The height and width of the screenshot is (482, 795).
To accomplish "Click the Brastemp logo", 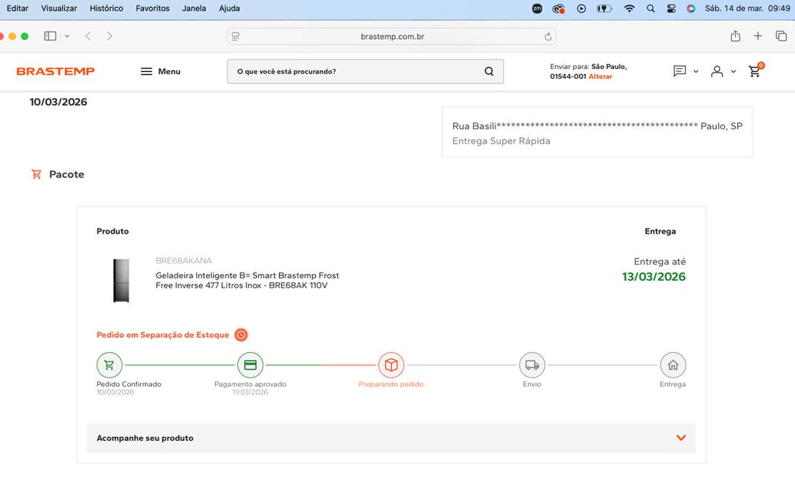I will point(56,72).
